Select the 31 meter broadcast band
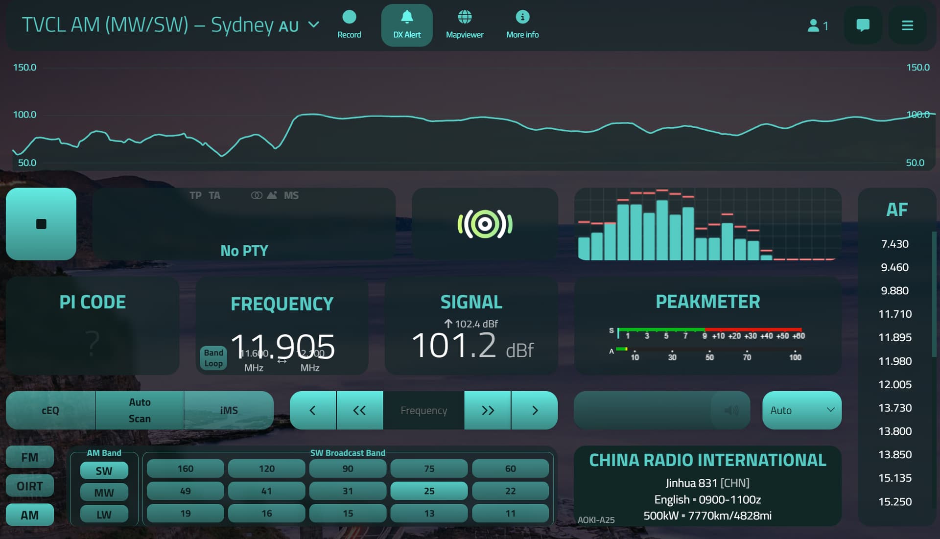 pos(348,491)
